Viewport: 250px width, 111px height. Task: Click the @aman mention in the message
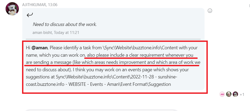pos(40,48)
